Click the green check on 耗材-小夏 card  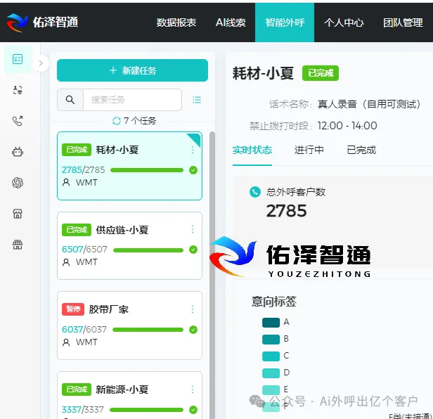pyautogui.click(x=193, y=170)
